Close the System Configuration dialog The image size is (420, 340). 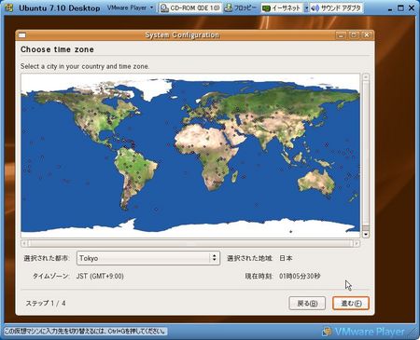[367, 35]
